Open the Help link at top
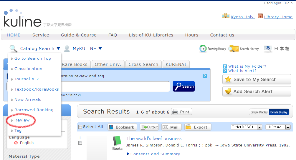Screen dimensions: 296x160 (289, 3)
